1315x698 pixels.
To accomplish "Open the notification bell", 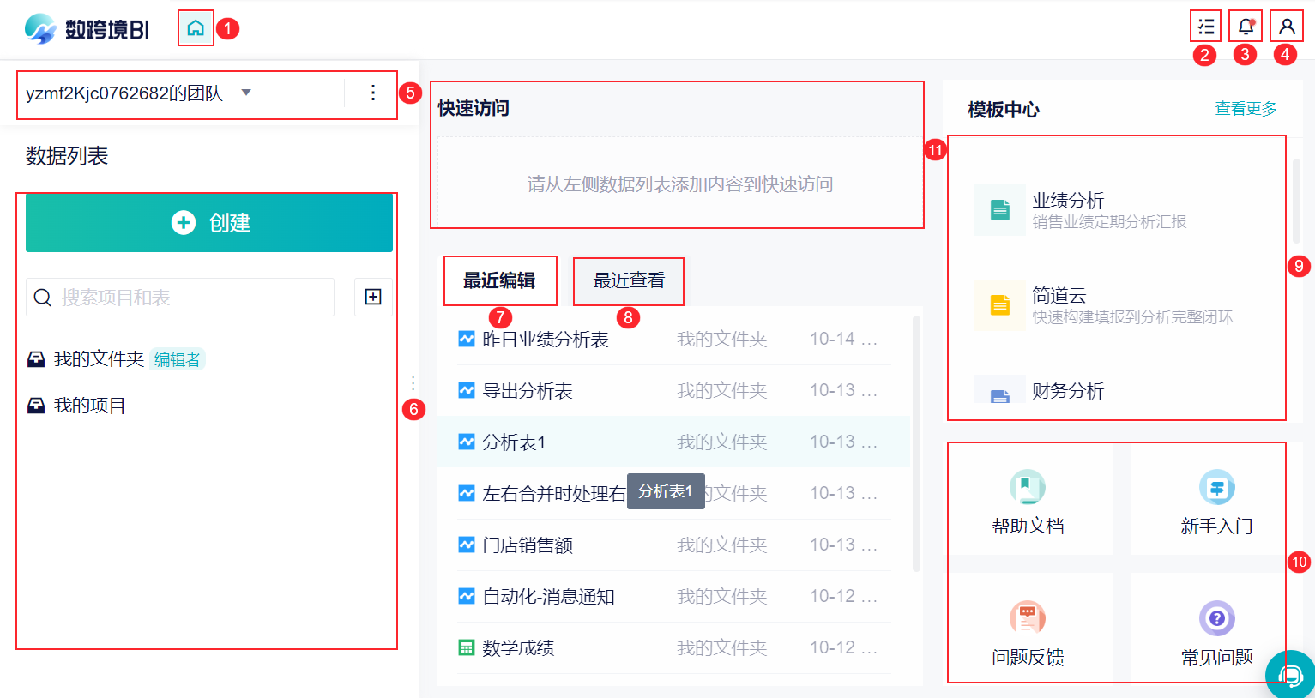I will pyautogui.click(x=1246, y=27).
